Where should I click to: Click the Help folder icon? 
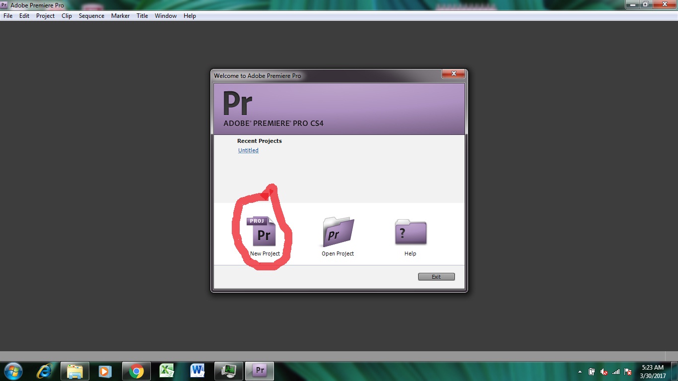point(410,232)
